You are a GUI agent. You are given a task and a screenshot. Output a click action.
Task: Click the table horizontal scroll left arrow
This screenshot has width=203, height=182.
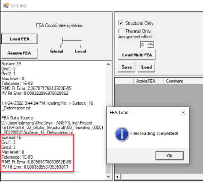[x=118, y=177]
